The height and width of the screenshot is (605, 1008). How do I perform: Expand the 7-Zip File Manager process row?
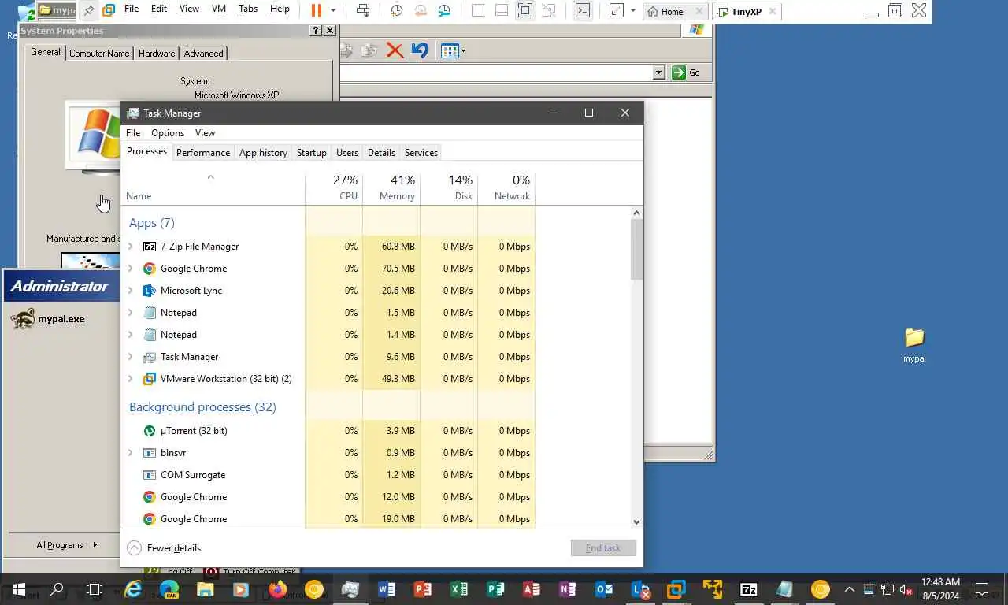pyautogui.click(x=131, y=247)
